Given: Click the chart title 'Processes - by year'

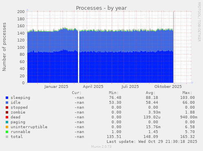Looking at the screenshot, I should 101,8.
